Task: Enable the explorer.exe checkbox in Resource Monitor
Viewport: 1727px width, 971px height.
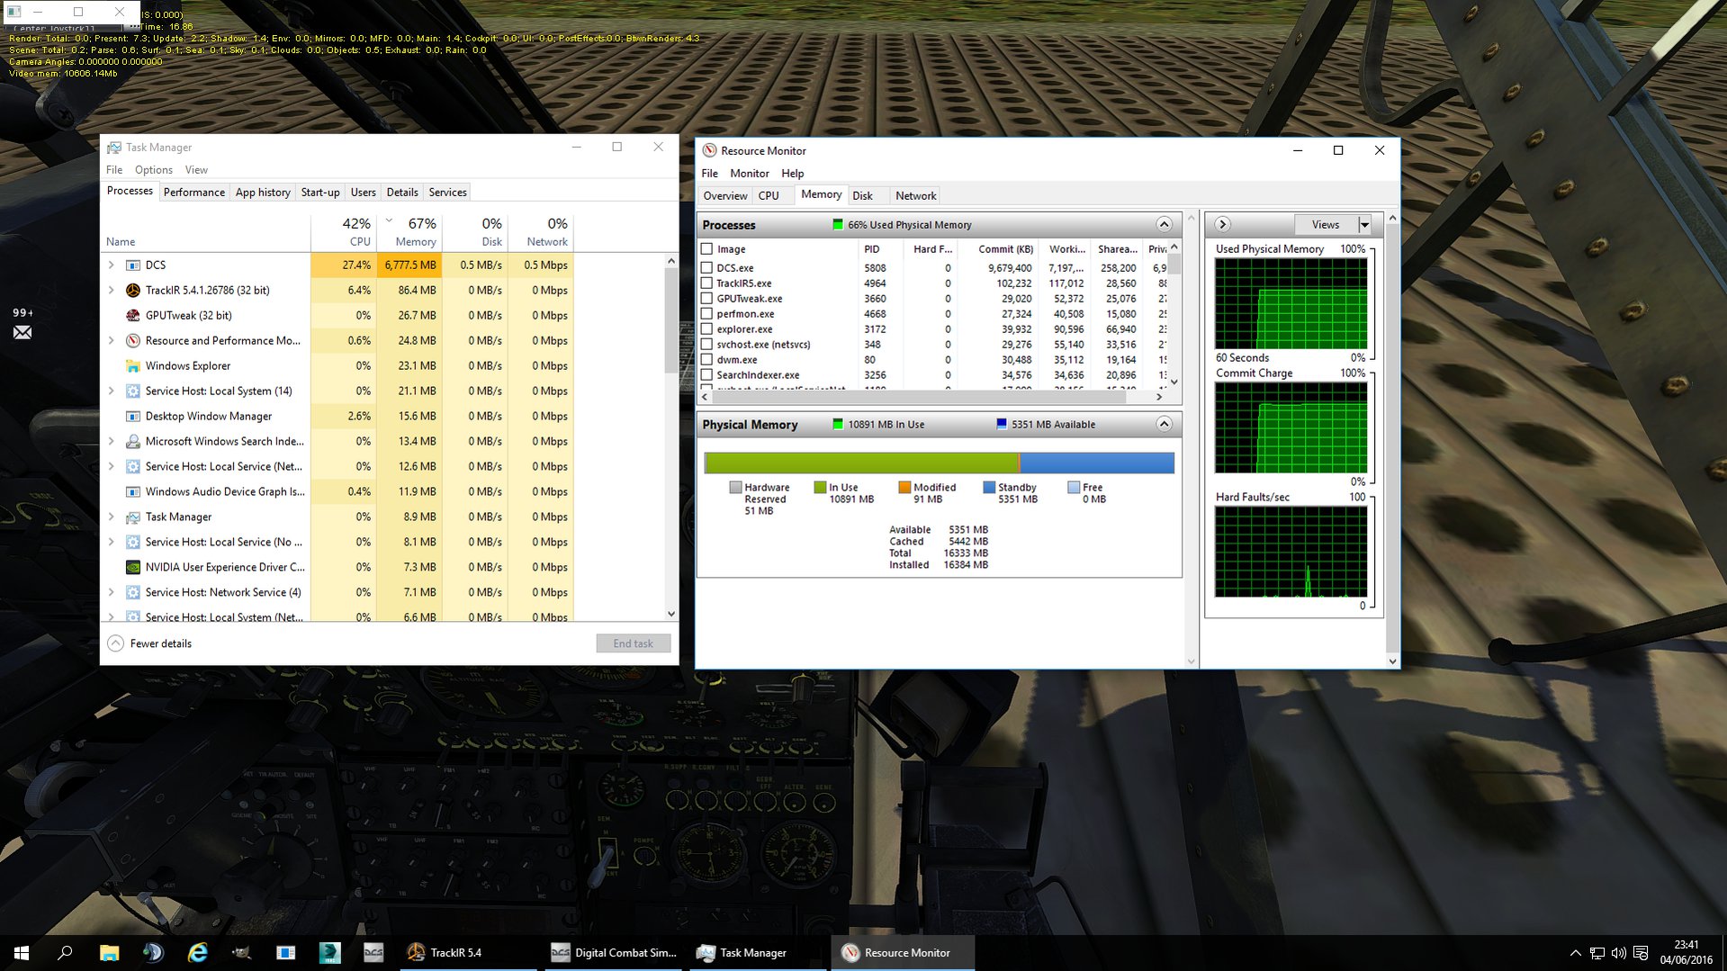Action: [706, 328]
